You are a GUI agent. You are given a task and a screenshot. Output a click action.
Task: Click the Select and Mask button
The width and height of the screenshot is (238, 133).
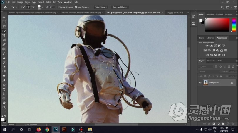click(120, 7)
